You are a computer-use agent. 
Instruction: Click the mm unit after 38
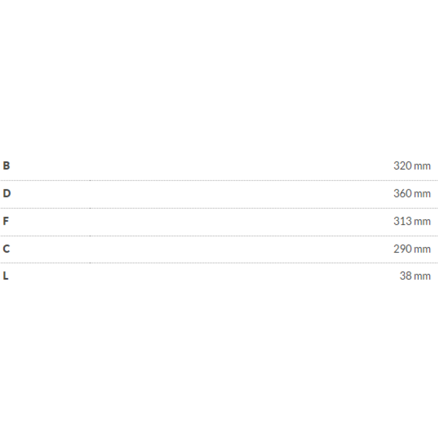[422, 276]
